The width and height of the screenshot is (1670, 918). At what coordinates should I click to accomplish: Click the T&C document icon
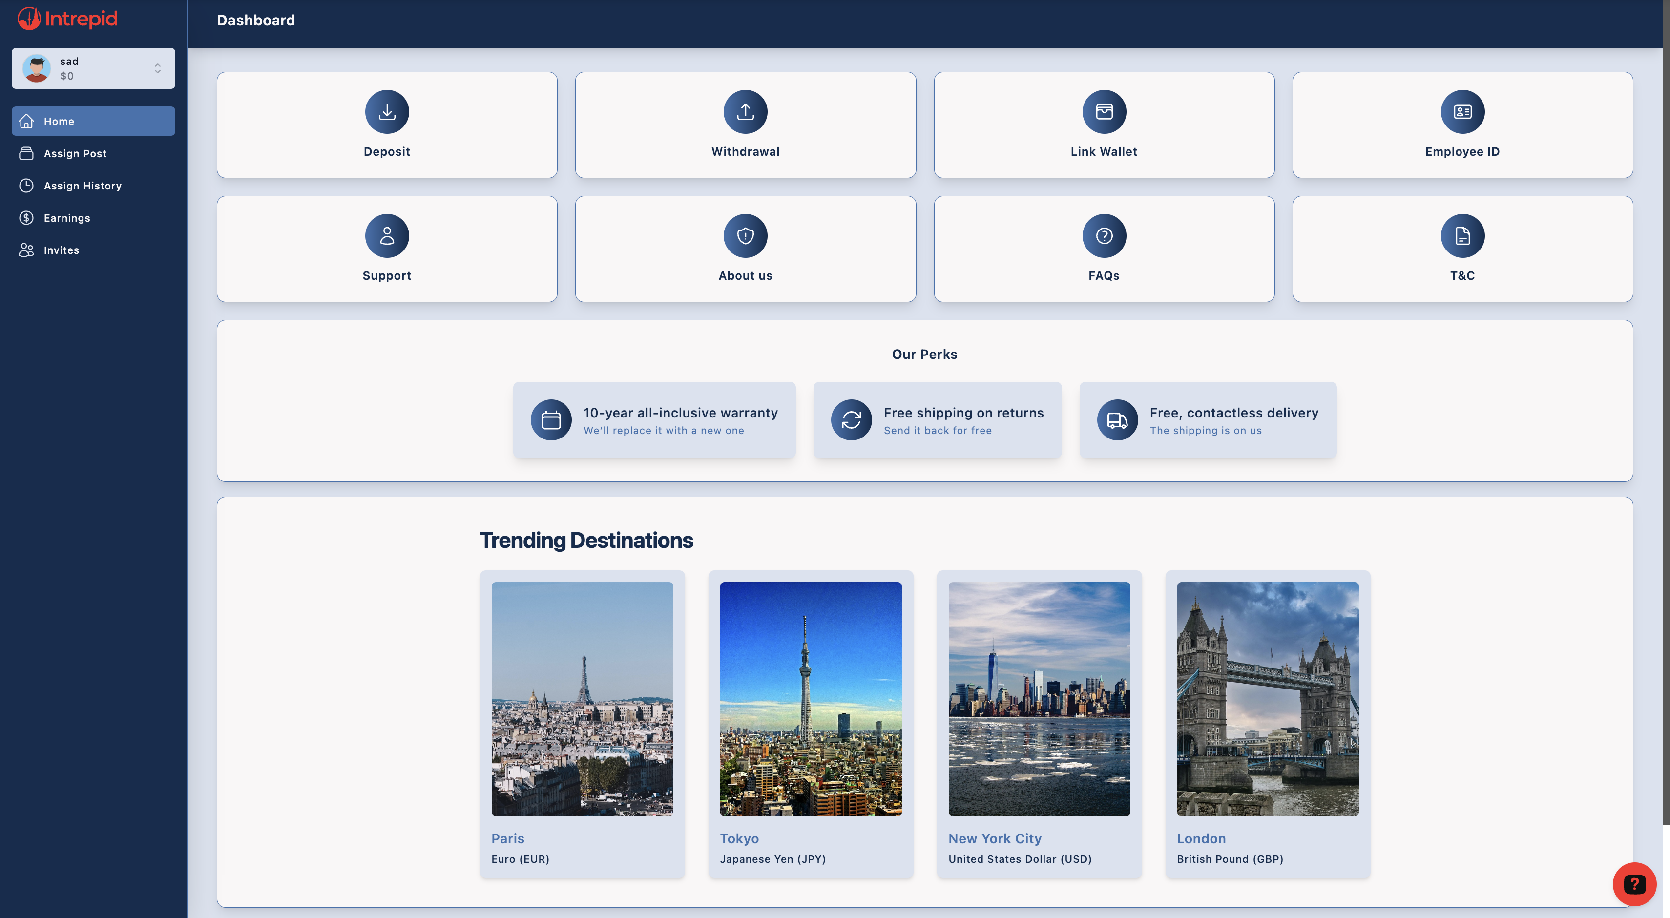1462,235
